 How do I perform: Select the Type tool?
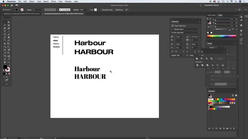[5, 31]
